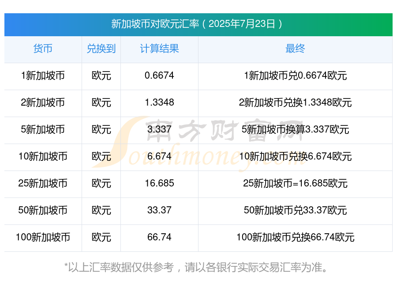
Task: Click 欧元 in the 25新加坡币 row
Action: 101,183
